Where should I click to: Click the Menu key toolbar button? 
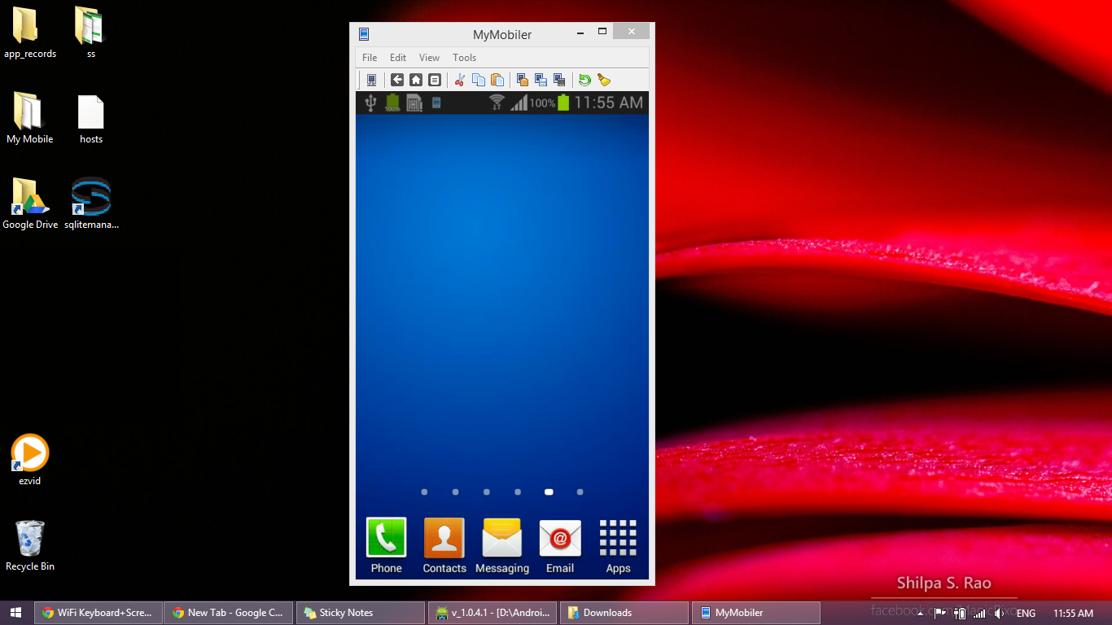435,80
